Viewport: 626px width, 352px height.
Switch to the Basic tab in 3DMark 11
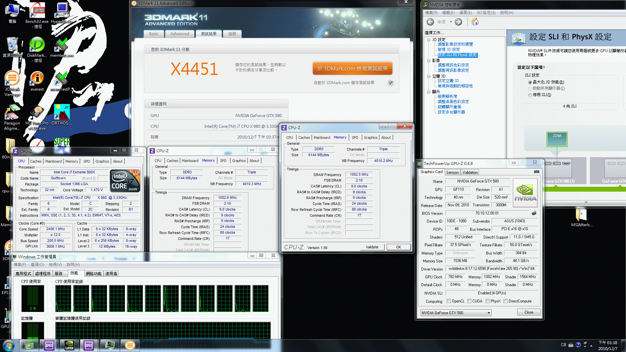click(x=154, y=34)
